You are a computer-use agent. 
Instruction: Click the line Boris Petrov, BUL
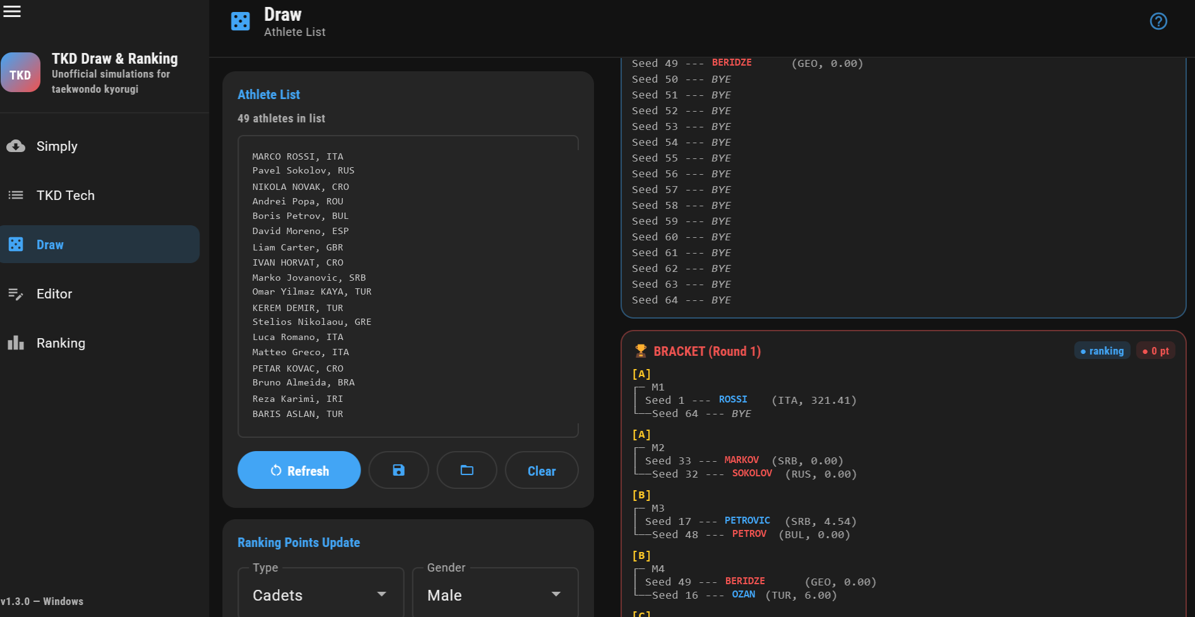pyautogui.click(x=300, y=216)
